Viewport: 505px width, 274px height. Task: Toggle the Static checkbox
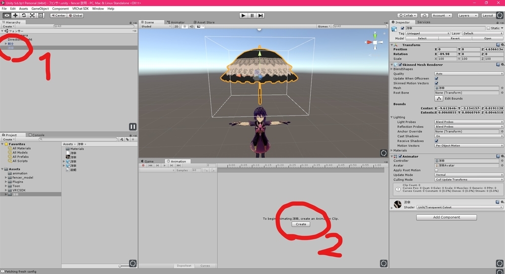488,28
